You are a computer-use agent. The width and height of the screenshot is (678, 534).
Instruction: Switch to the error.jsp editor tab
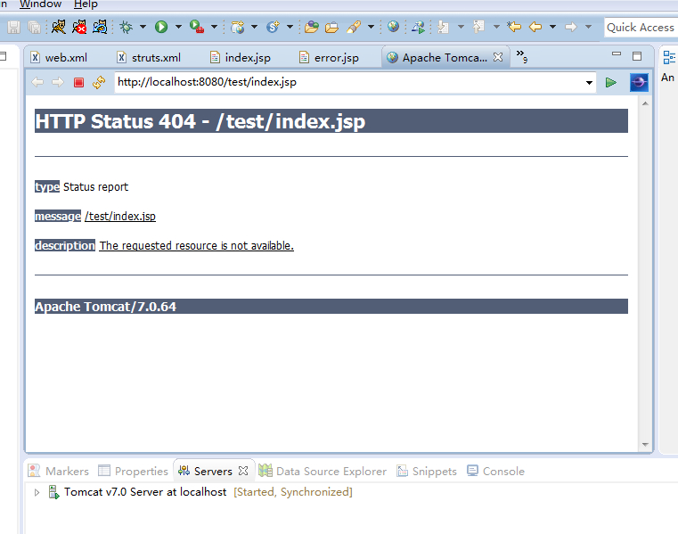[329, 58]
